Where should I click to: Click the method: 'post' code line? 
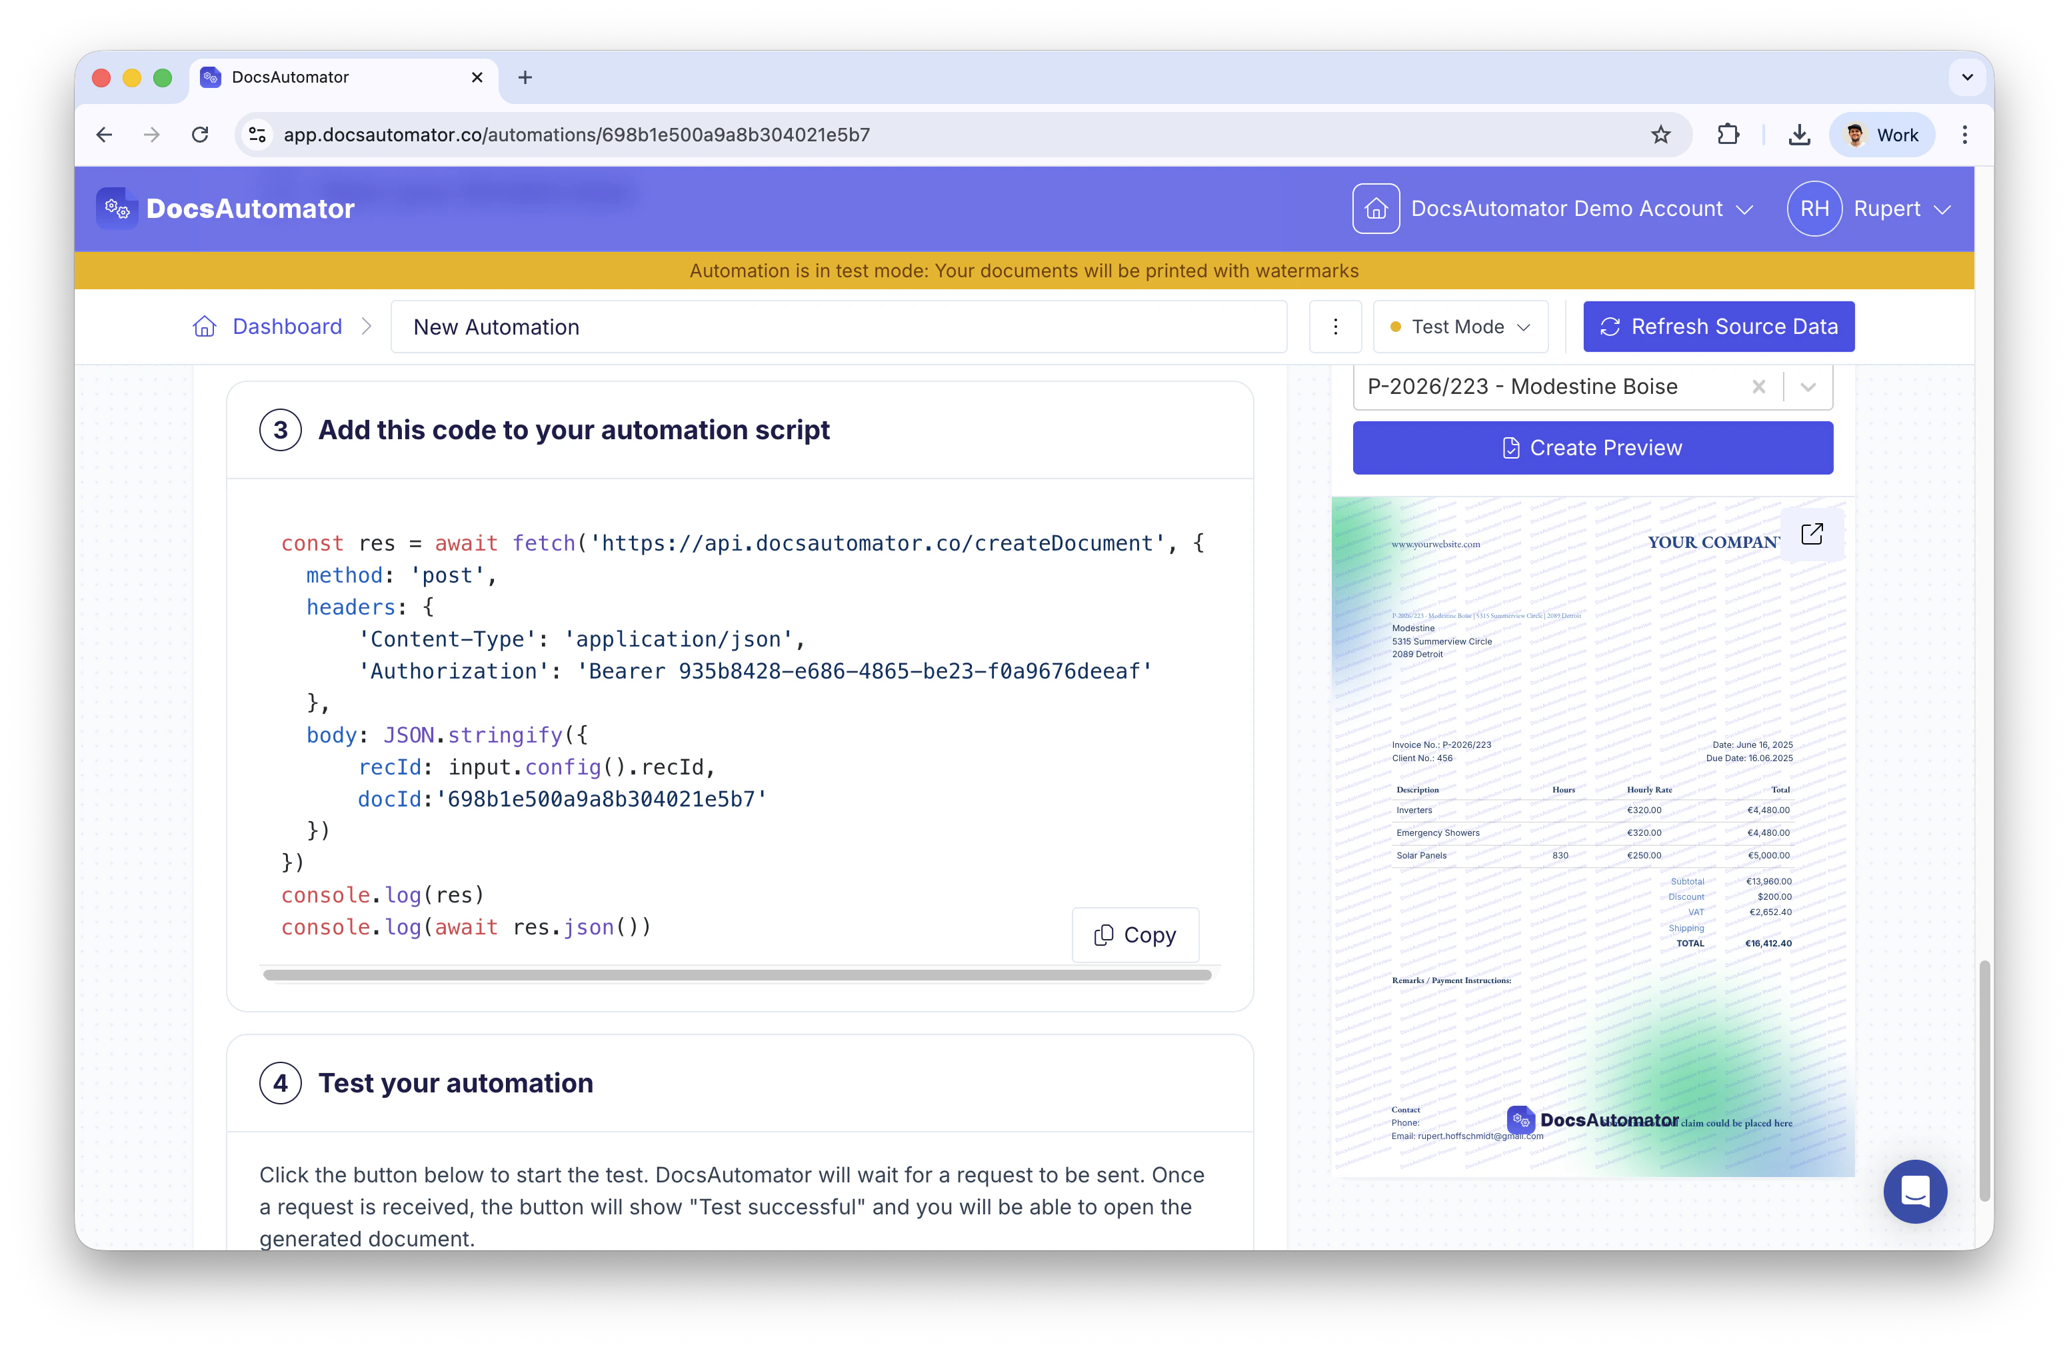[402, 575]
